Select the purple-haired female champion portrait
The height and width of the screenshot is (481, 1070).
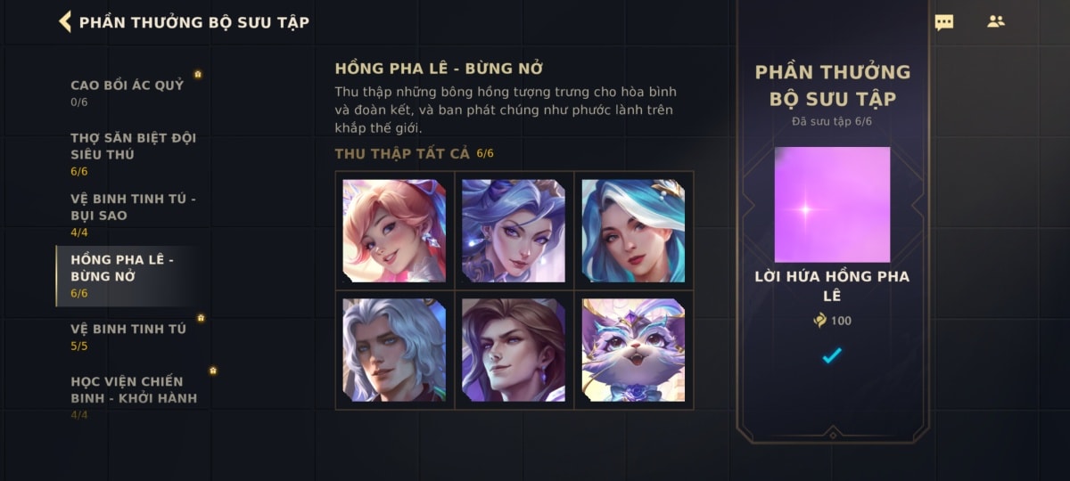pos(514,231)
